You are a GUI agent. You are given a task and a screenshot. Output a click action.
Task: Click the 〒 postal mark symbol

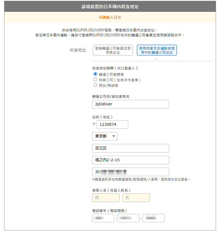94,124
